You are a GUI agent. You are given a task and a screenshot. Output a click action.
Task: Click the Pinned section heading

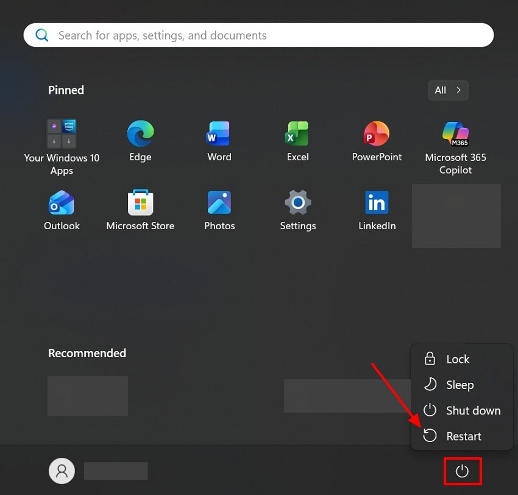click(x=66, y=90)
